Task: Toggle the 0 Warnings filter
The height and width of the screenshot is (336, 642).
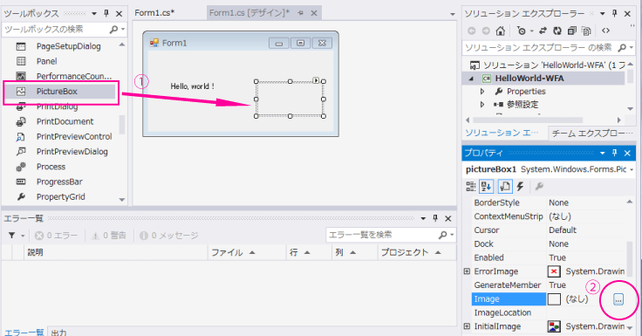Action: tap(109, 236)
